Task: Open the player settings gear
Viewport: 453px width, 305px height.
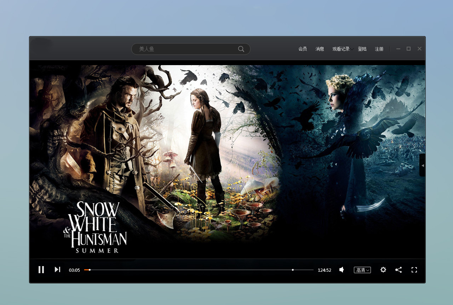Action: (383, 270)
